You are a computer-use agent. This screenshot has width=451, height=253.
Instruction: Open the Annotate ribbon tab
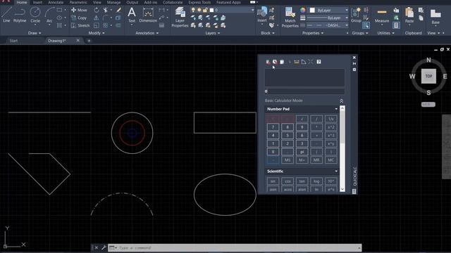click(56, 2)
